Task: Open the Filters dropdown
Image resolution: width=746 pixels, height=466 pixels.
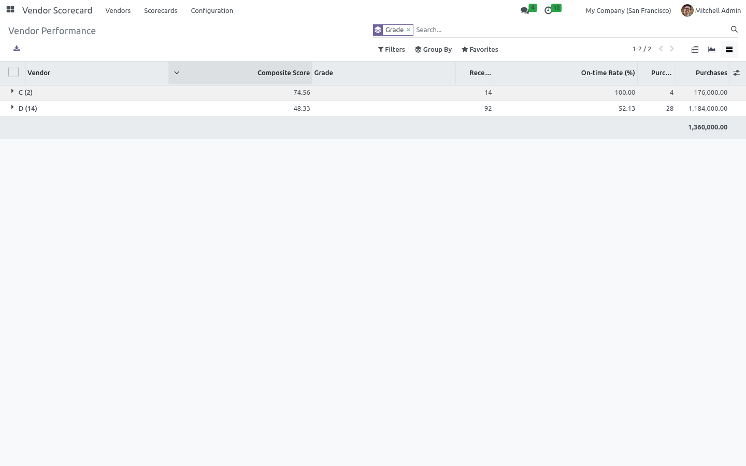Action: click(392, 50)
